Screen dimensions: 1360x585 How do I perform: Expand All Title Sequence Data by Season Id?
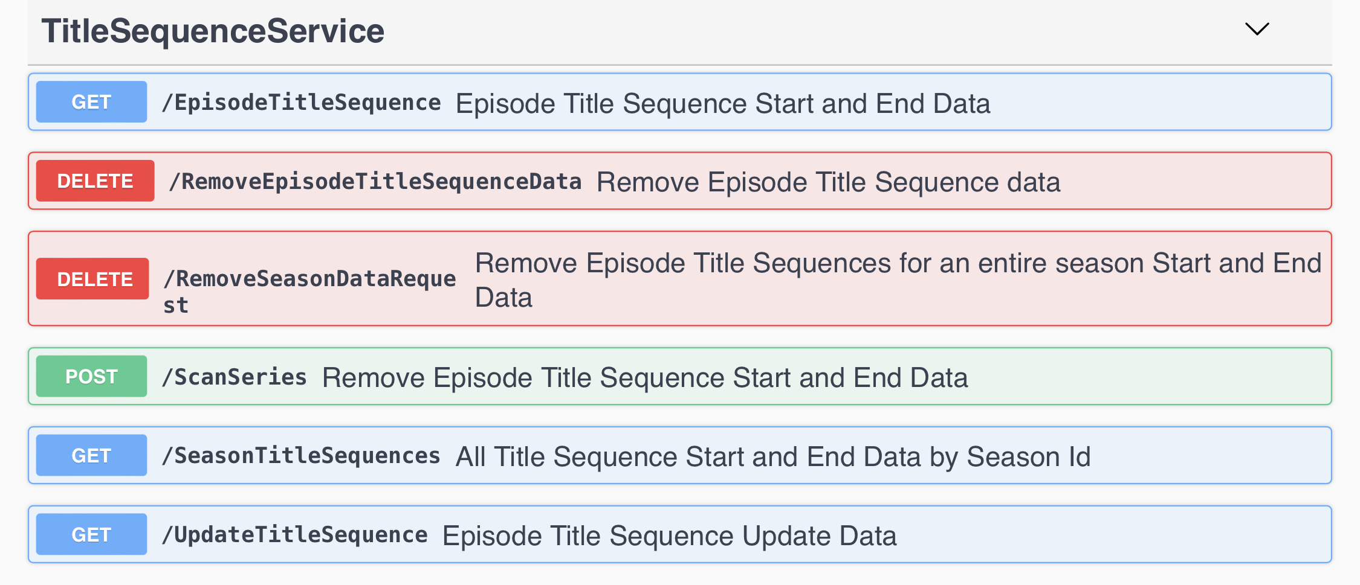coord(772,457)
